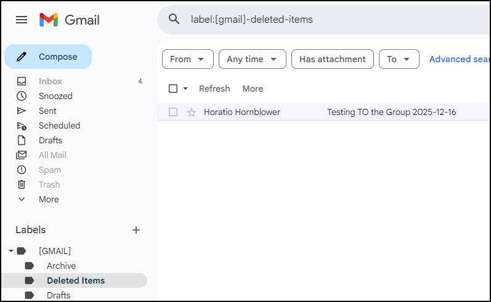The height and width of the screenshot is (302, 491).
Task: Open the Any time filter dropdown
Action: point(253,59)
